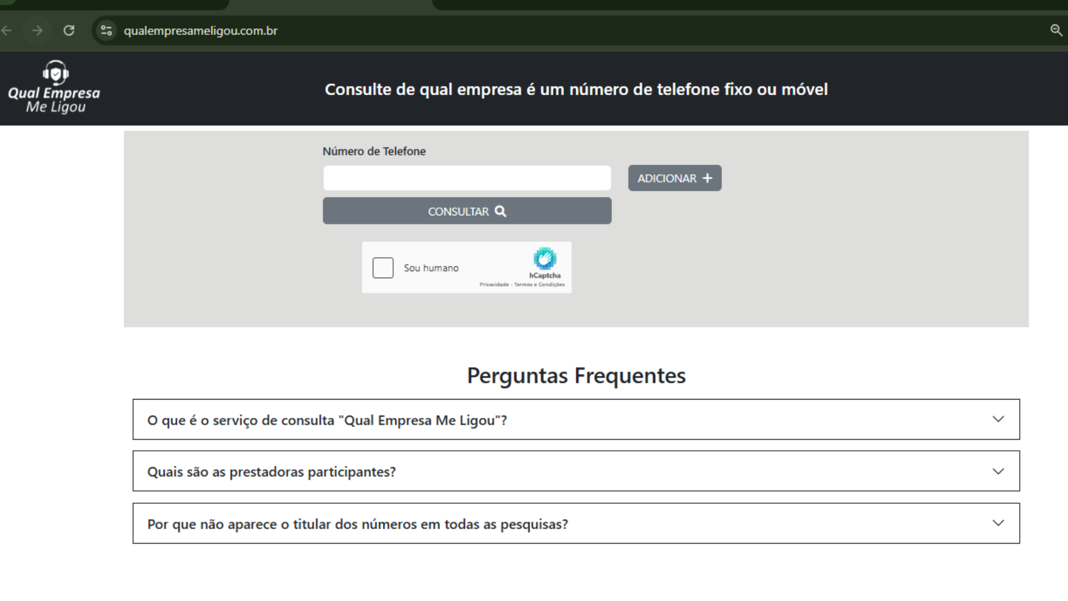Switch to the second browser tab
The width and height of the screenshot is (1068, 601).
point(328,4)
